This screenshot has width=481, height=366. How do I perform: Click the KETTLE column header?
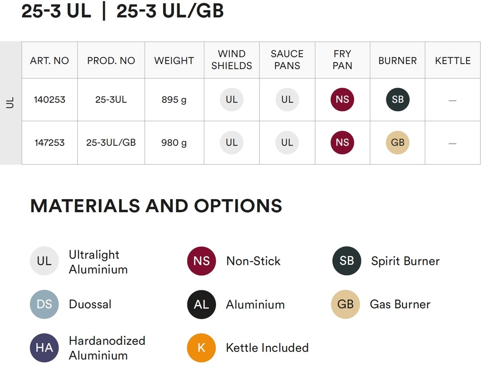[453, 61]
